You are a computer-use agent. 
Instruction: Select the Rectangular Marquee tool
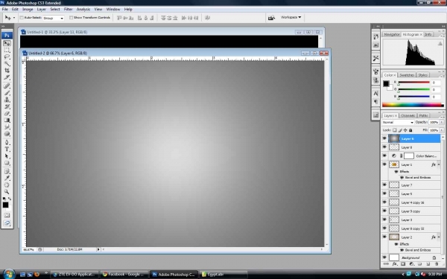coord(7,50)
